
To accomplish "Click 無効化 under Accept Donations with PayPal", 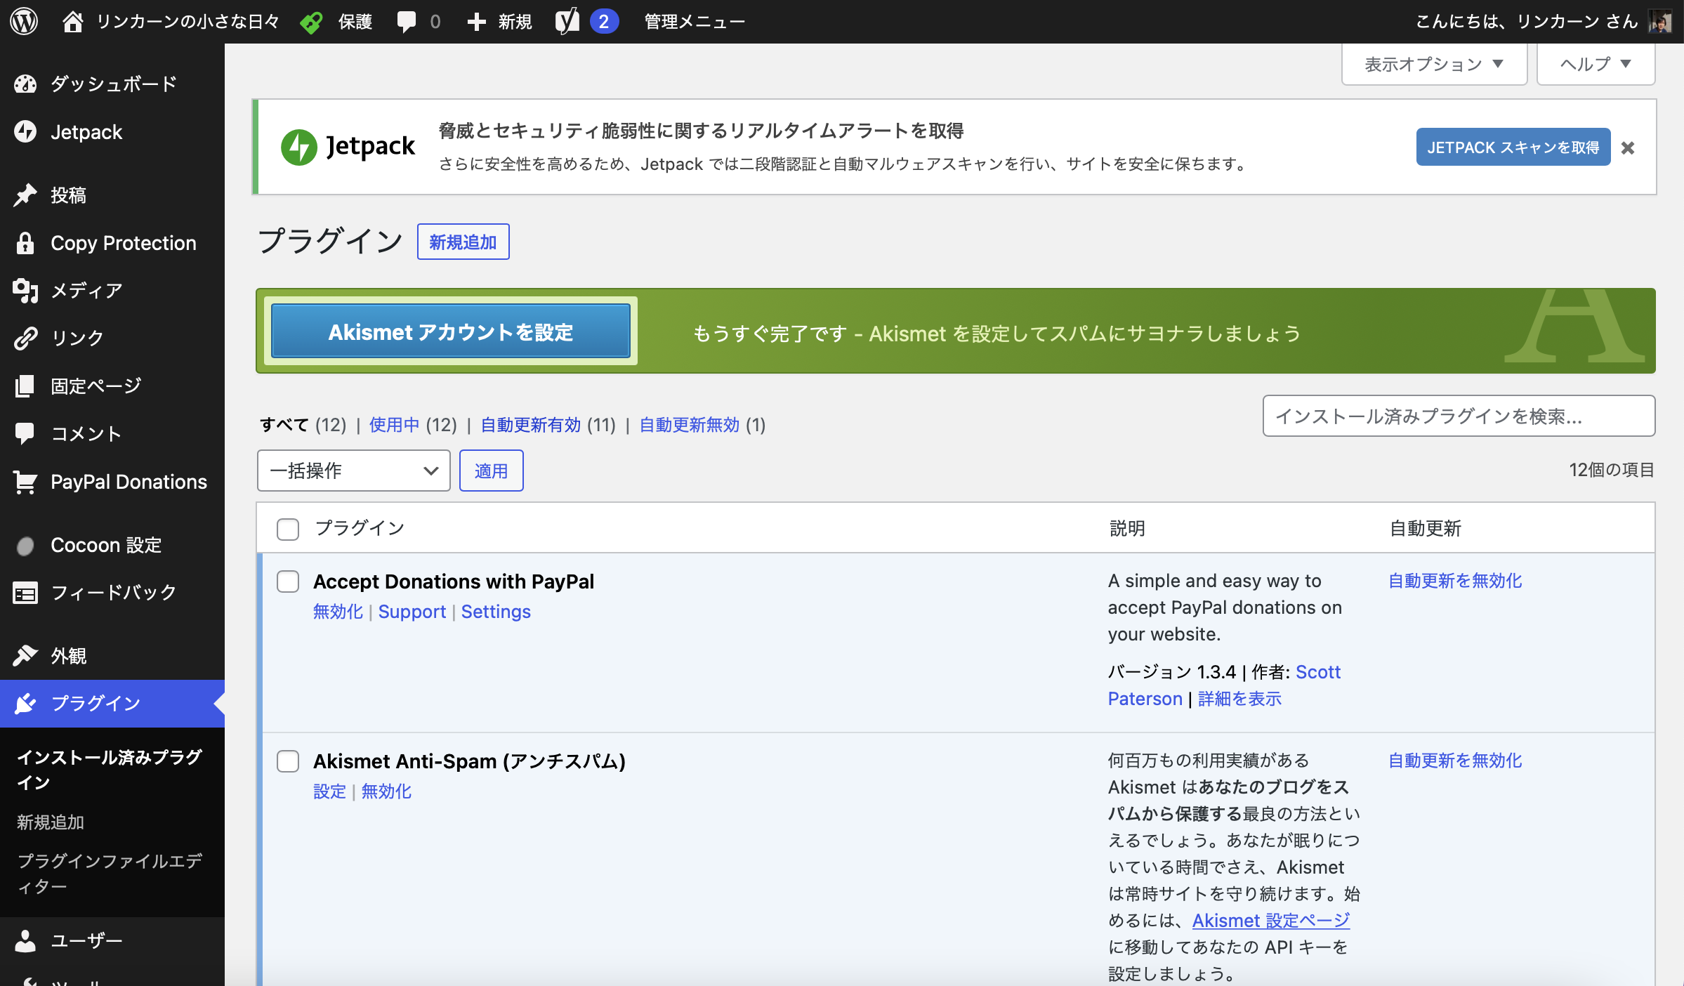I will (x=338, y=612).
